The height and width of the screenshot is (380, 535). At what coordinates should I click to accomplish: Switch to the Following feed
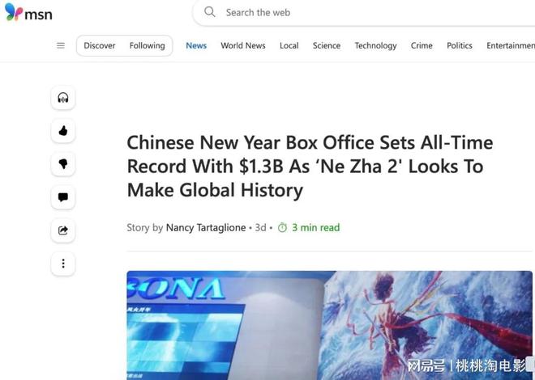click(x=147, y=45)
